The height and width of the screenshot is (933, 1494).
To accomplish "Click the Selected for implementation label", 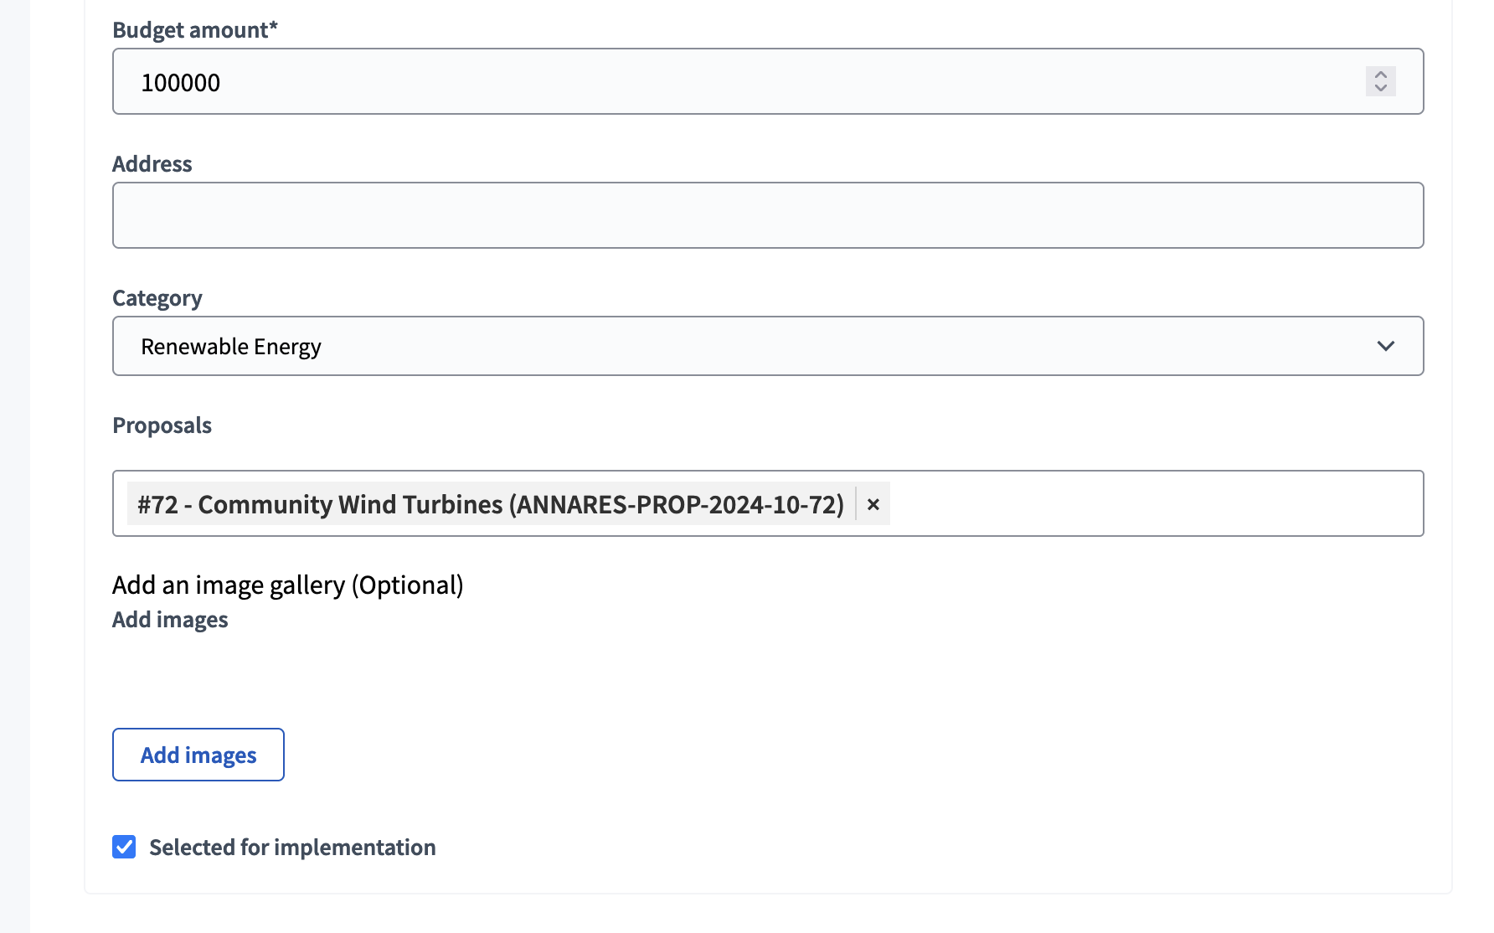I will (291, 847).
